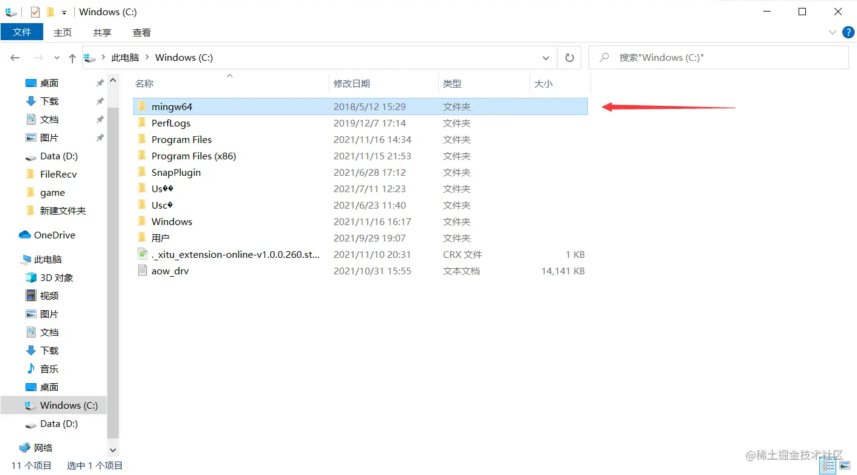Select the PerfLogs folder
Viewport: 857px width, 475px height.
[x=360, y=123]
